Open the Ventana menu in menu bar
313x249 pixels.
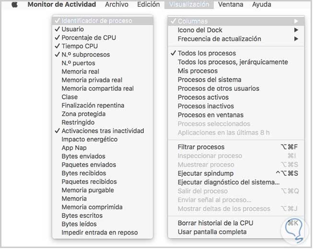pos(231,5)
